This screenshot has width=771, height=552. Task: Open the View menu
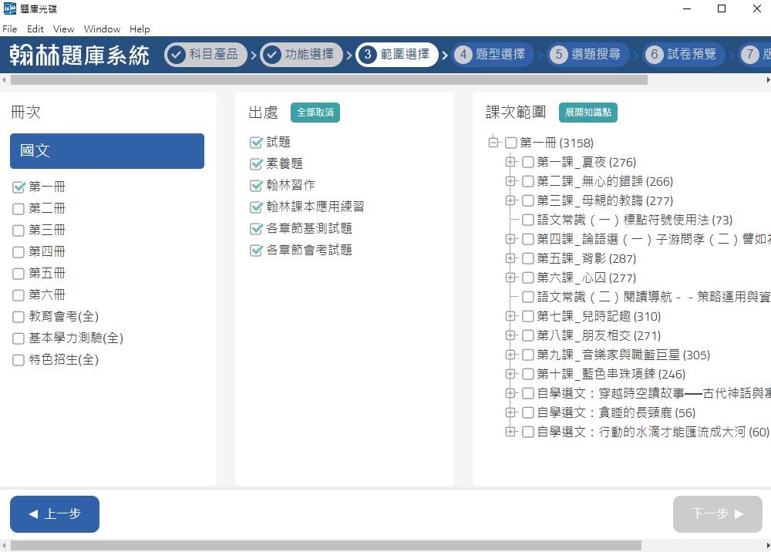point(63,29)
